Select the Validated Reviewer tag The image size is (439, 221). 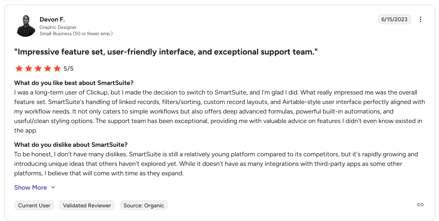pos(87,205)
